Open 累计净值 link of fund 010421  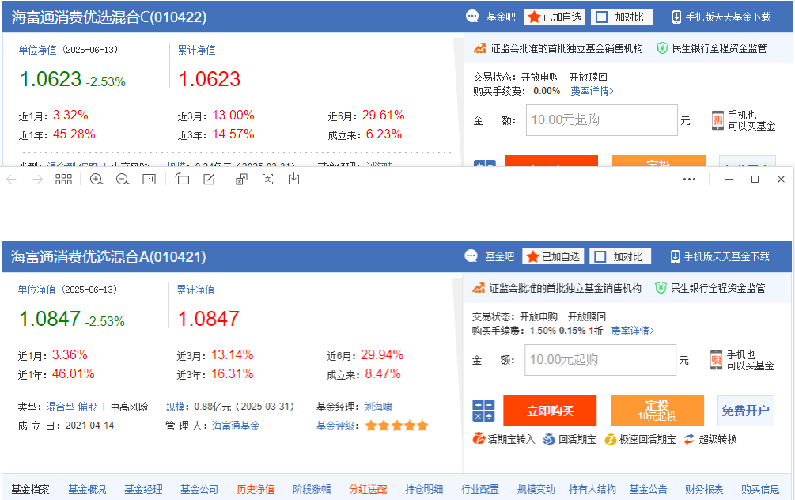pos(195,290)
